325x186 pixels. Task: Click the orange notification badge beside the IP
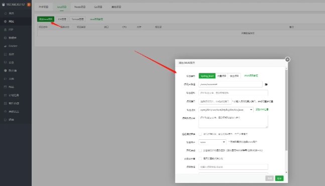[x=29, y=5]
